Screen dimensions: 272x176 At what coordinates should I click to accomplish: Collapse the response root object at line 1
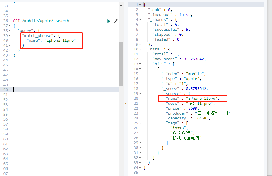click(140, 5)
